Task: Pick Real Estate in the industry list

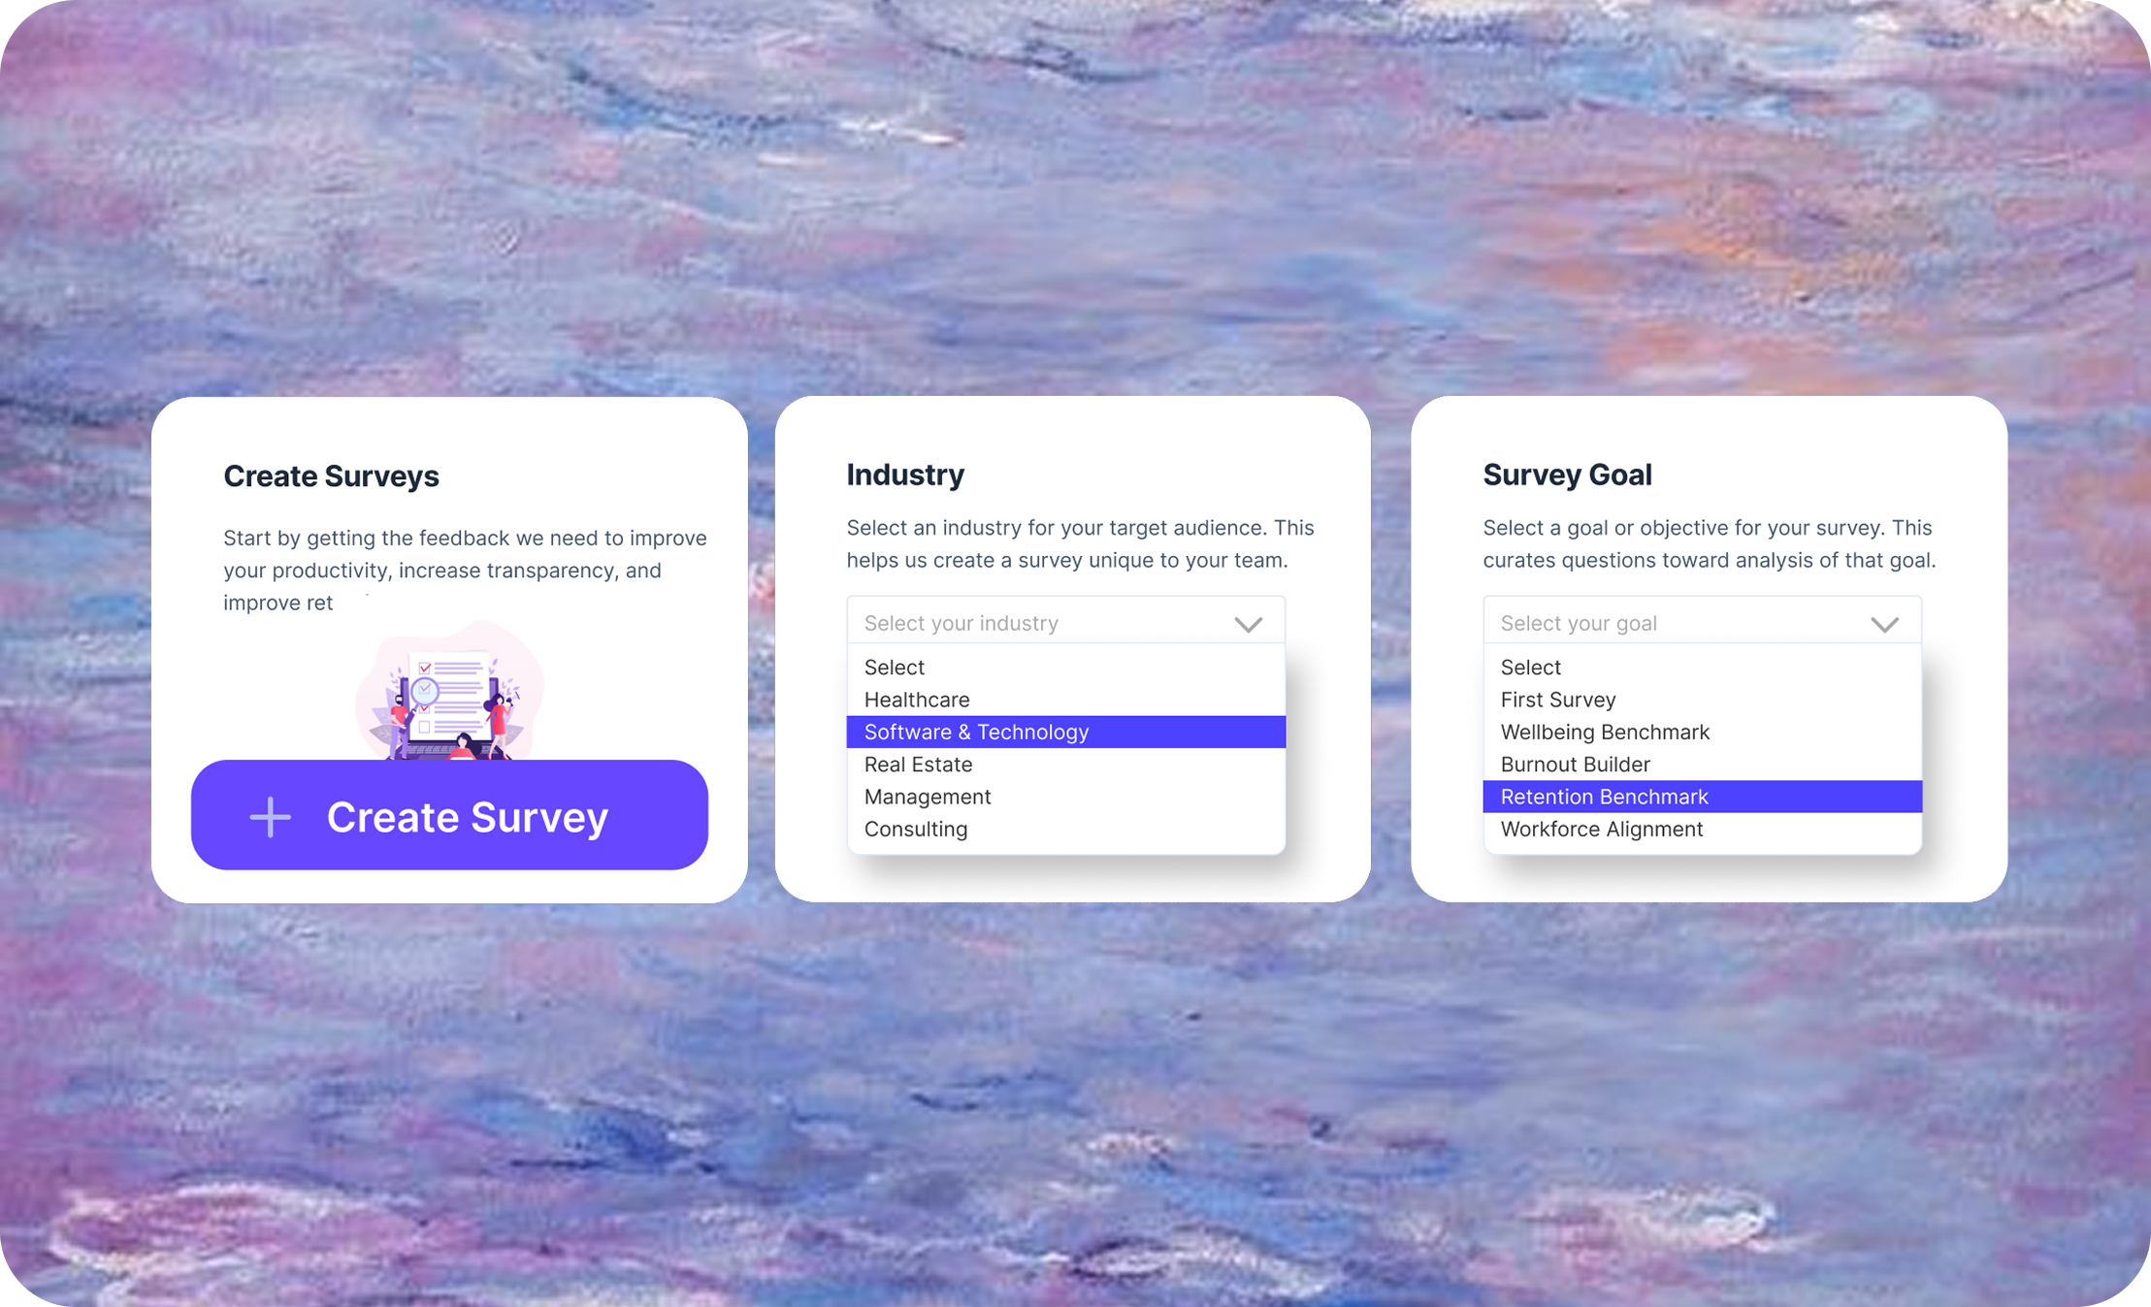Action: (918, 765)
